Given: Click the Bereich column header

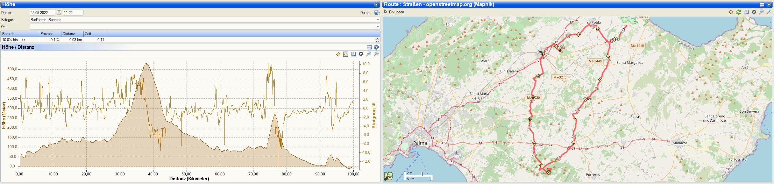Looking at the screenshot, I should point(19,34).
